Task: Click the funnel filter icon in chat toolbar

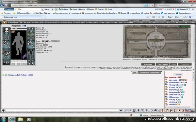Action: pos(130,110)
